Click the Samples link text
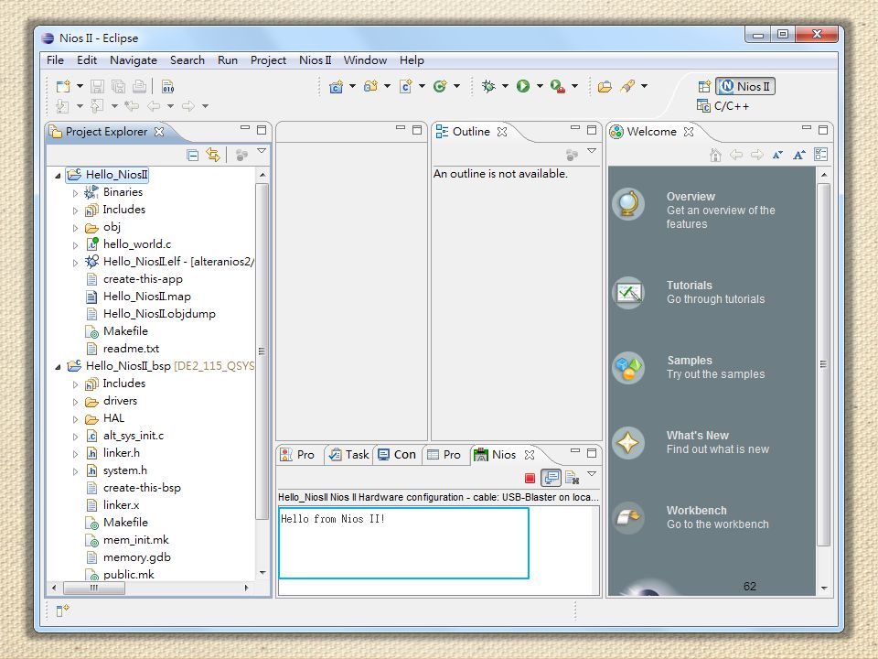The image size is (878, 659). [690, 361]
